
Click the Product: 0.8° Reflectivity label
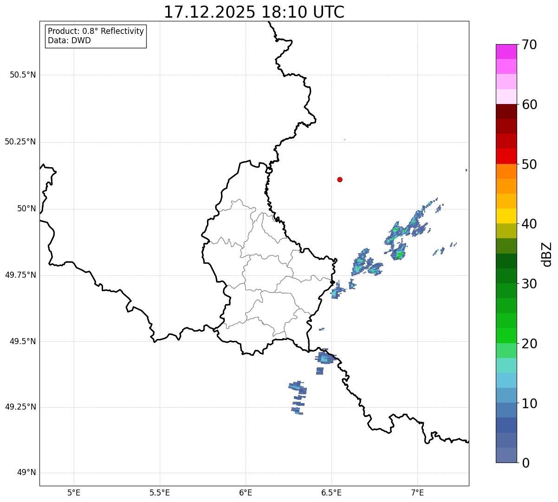point(96,31)
